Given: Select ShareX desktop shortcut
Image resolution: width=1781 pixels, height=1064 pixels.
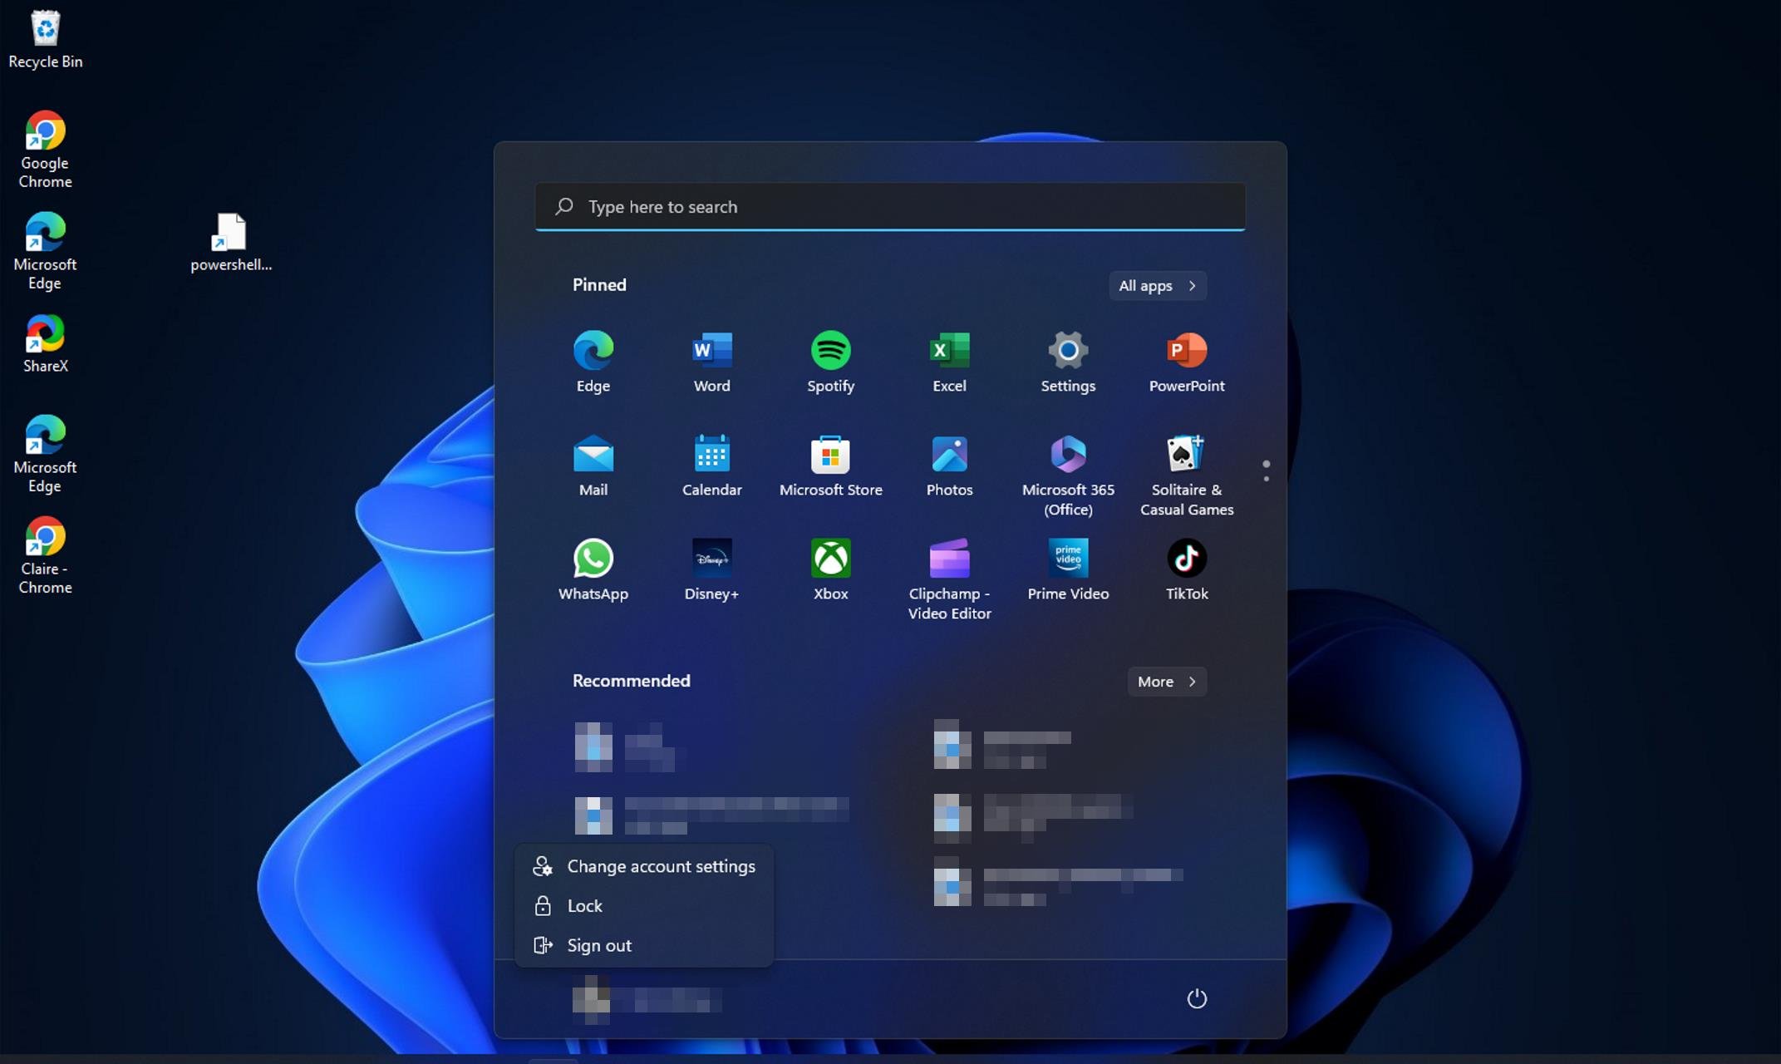Looking at the screenshot, I should click(x=45, y=343).
